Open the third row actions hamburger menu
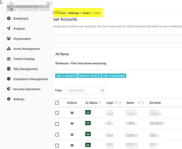 pyautogui.click(x=72, y=134)
